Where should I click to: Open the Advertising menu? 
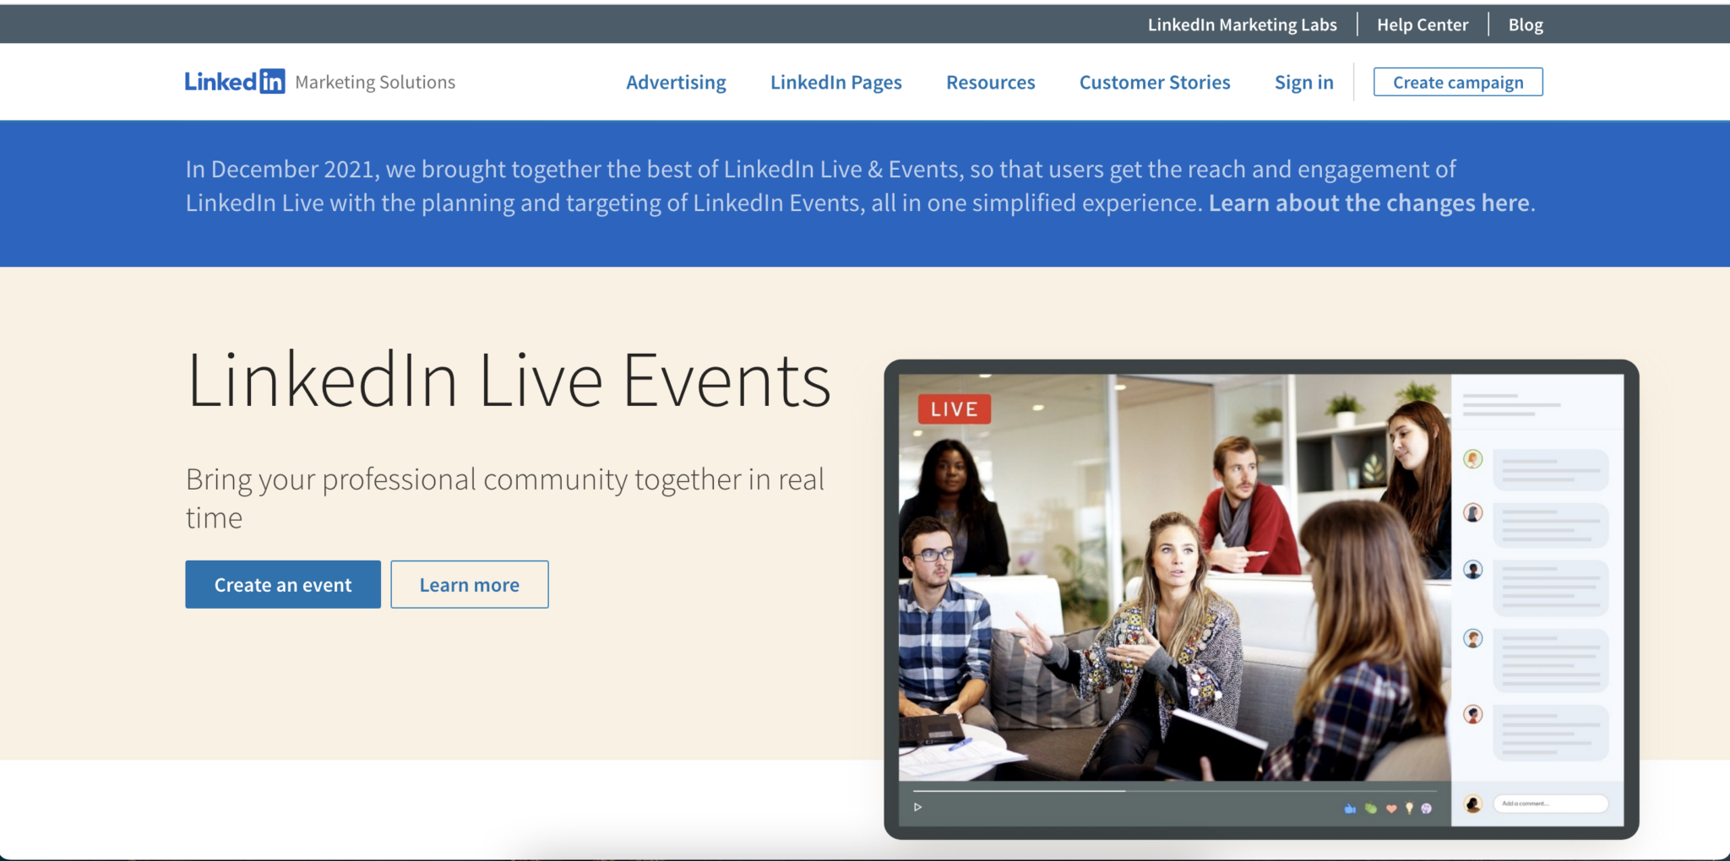[676, 83]
